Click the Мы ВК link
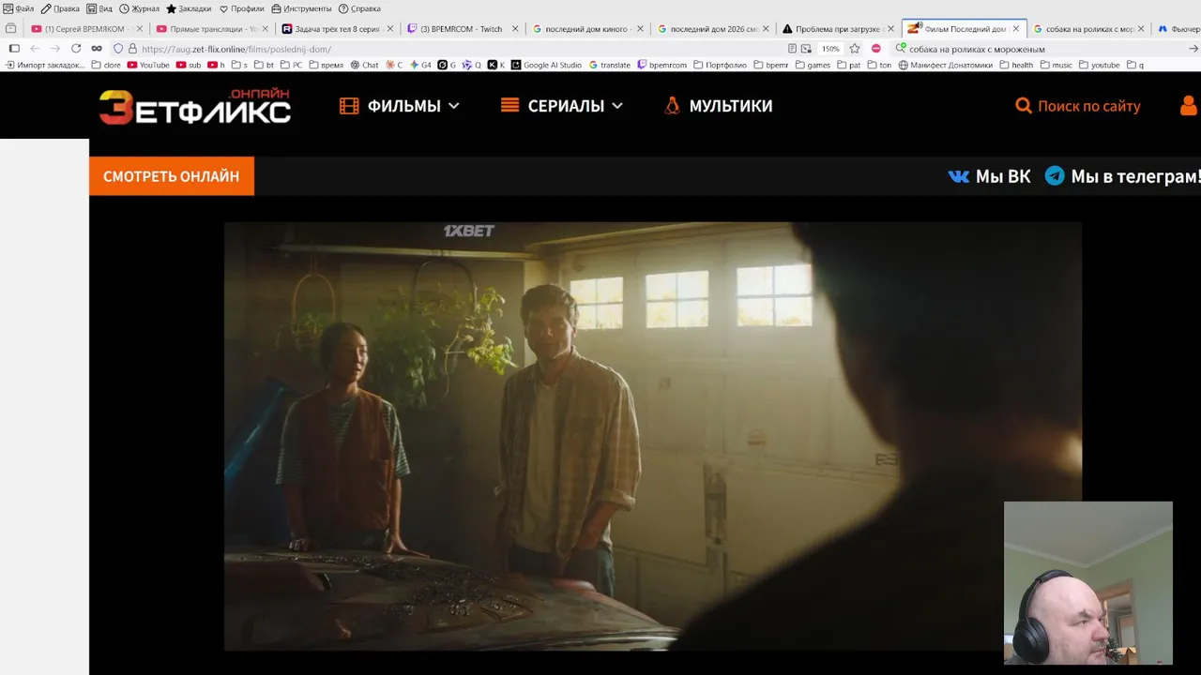This screenshot has width=1201, height=675. tap(989, 176)
